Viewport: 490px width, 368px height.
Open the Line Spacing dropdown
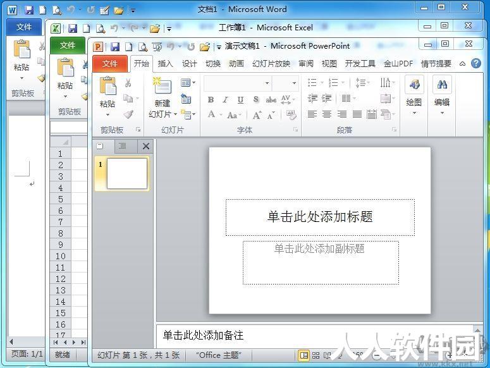coord(362,83)
